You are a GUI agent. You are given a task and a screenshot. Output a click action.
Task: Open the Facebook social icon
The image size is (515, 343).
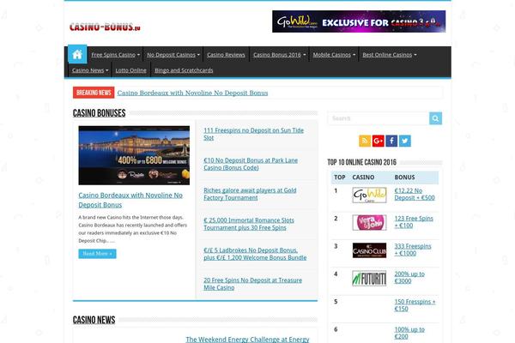click(391, 141)
